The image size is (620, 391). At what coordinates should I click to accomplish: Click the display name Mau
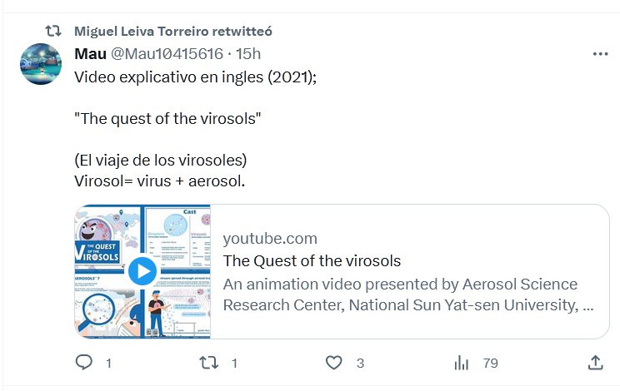pyautogui.click(x=89, y=54)
